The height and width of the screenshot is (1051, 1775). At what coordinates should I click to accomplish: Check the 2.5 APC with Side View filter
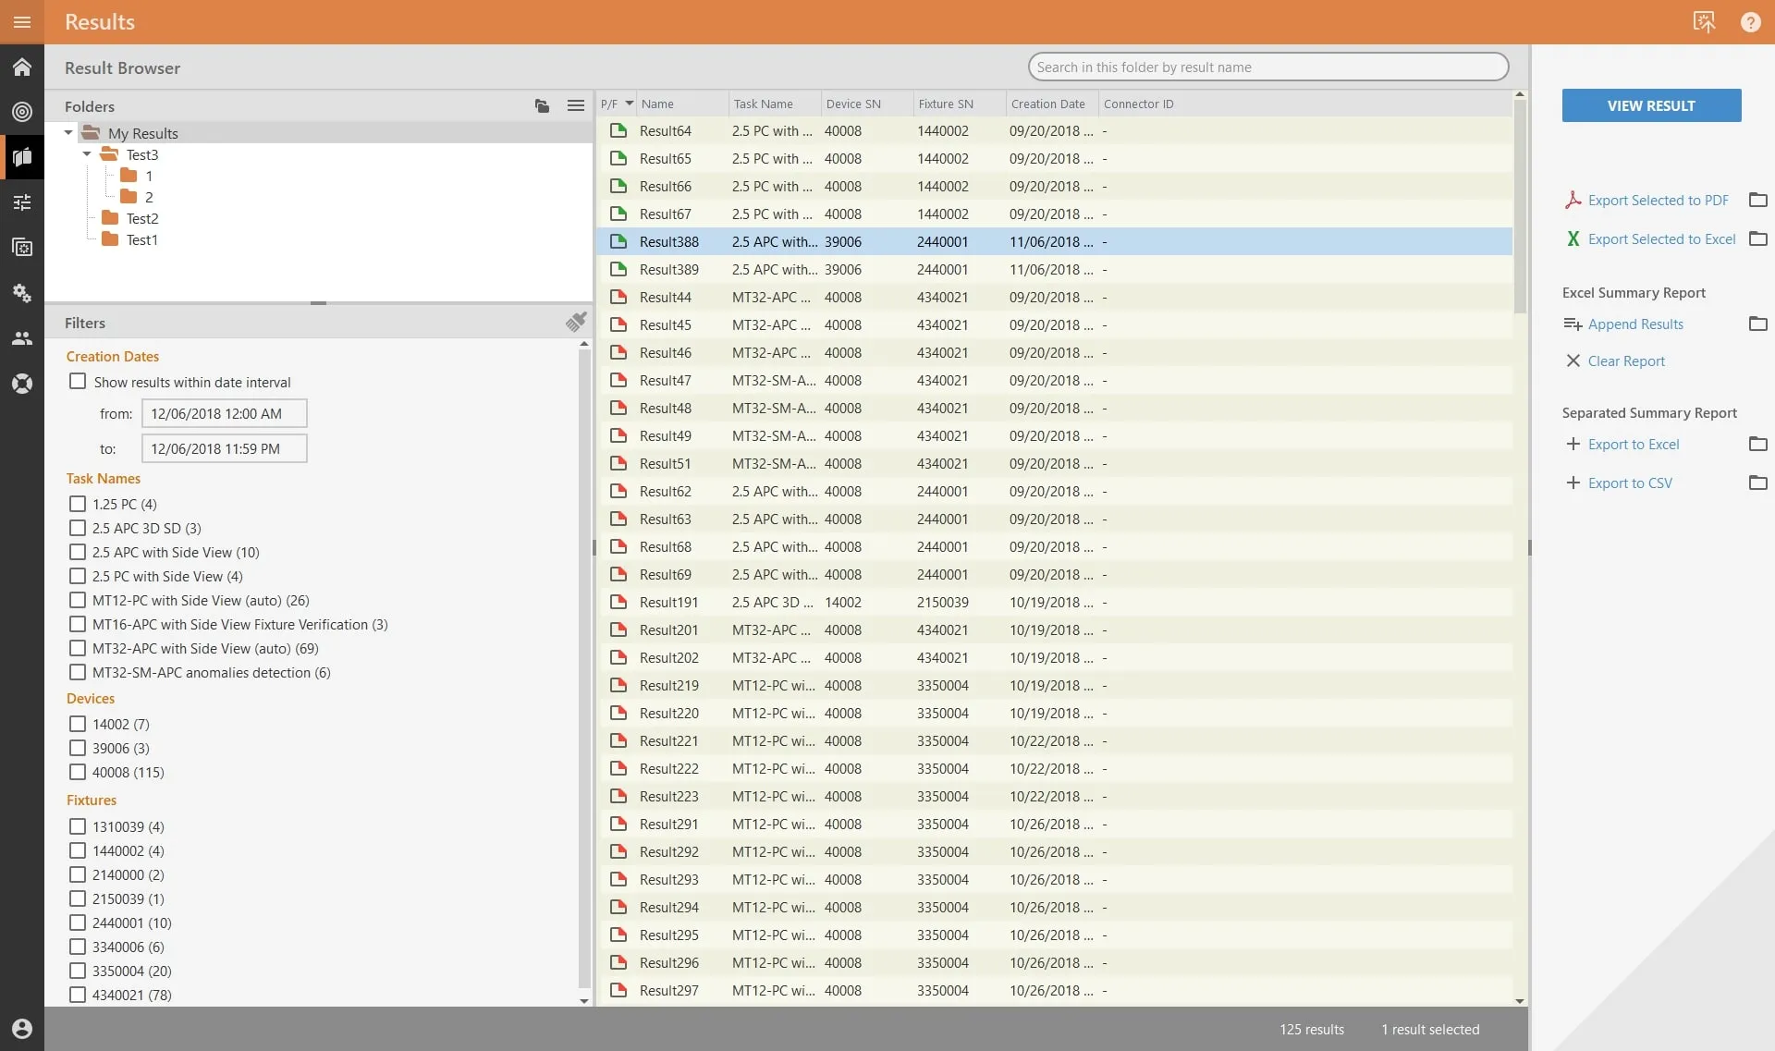click(78, 553)
